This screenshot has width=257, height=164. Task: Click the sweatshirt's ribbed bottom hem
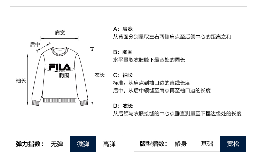click(60, 100)
